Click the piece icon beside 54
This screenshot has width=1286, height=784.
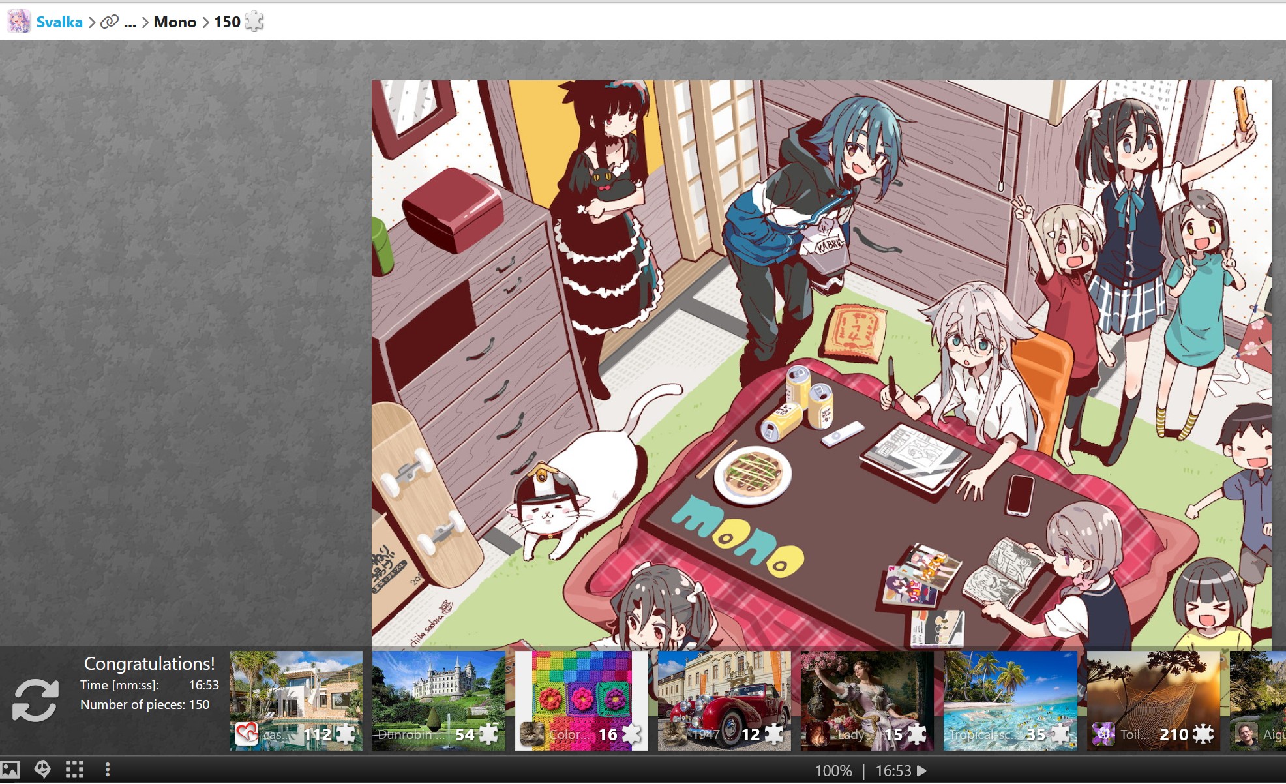[488, 734]
